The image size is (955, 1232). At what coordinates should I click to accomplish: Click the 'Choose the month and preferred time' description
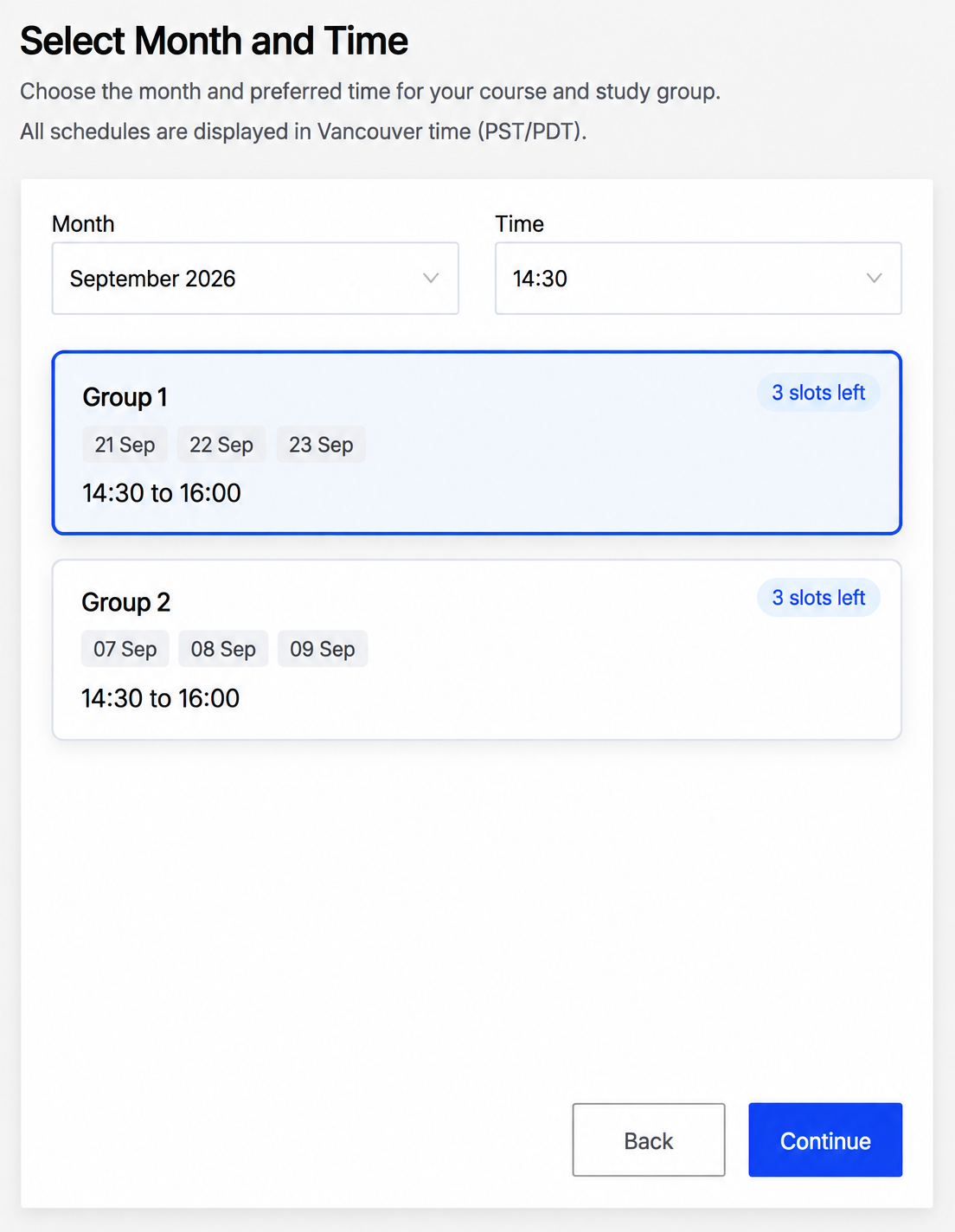pyautogui.click(x=370, y=92)
